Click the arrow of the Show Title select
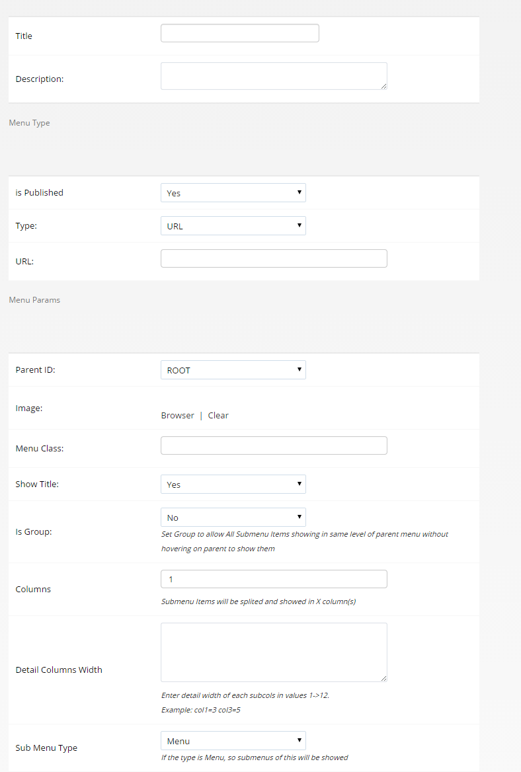This screenshot has width=521, height=772. click(x=299, y=484)
